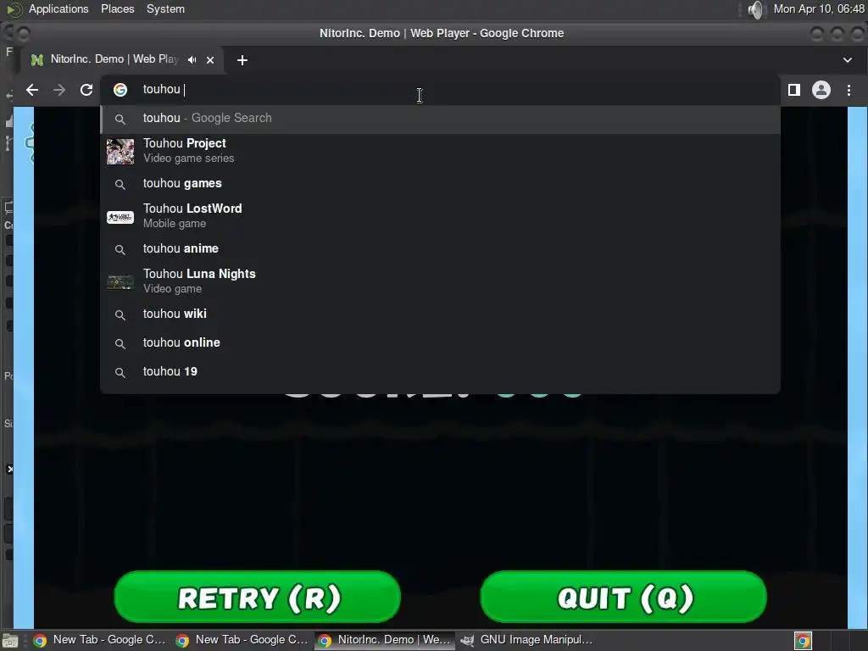
Task: Click the search icon beside 'touhou 19'
Action: click(120, 373)
